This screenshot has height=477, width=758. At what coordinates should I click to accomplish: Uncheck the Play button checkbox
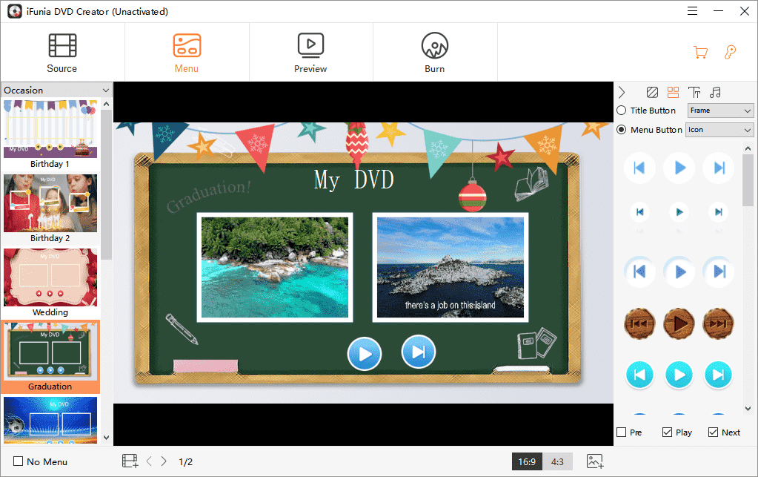667,432
